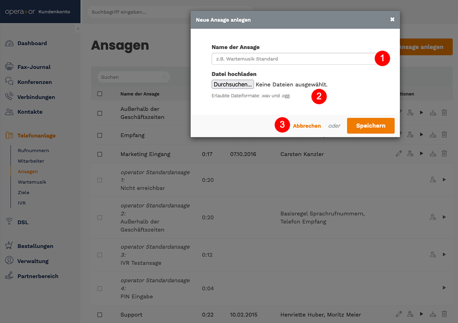Check the Außerhalb der Geschäftszeiten row checkbox

tap(100, 113)
